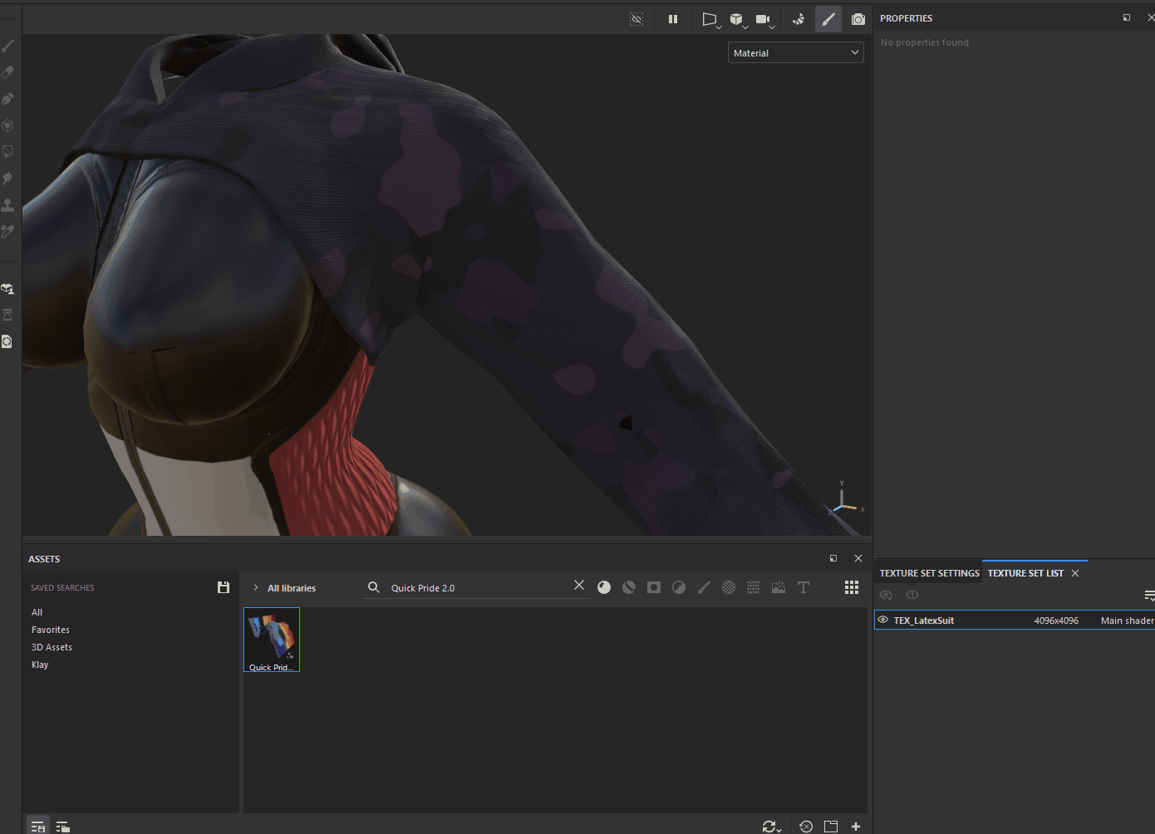Image resolution: width=1155 pixels, height=834 pixels.
Task: Select the Material picker eyedropper tool
Action: [x=8, y=231]
